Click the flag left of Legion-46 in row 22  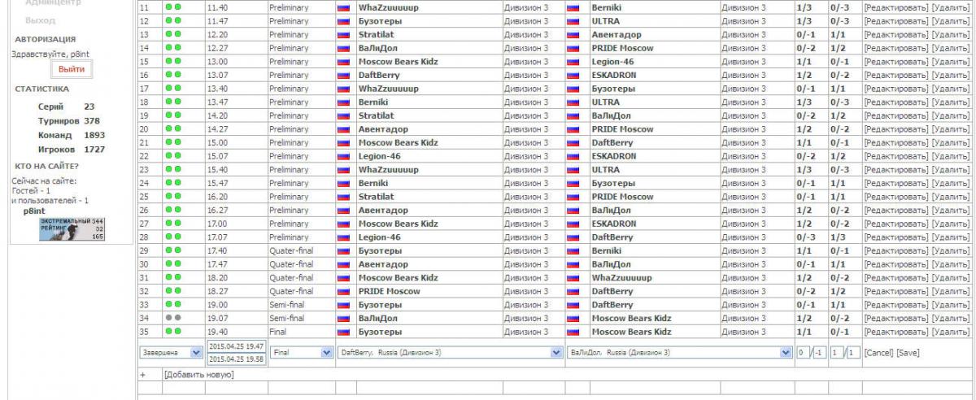pos(343,156)
